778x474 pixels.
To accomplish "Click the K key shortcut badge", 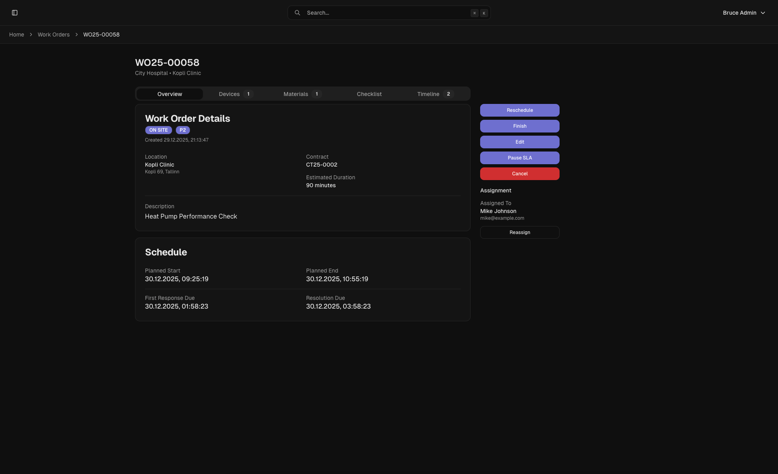I will [484, 13].
